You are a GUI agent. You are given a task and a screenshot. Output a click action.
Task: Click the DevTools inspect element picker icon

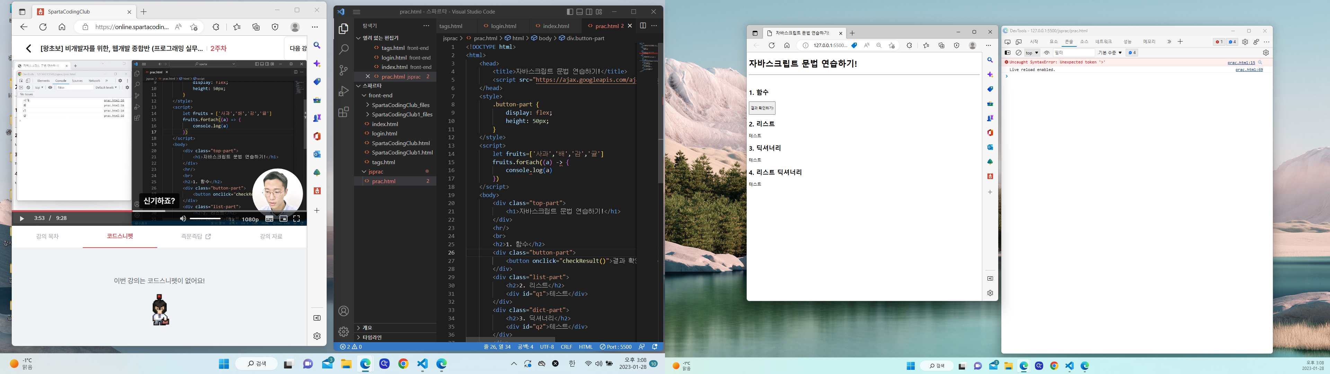point(1007,42)
